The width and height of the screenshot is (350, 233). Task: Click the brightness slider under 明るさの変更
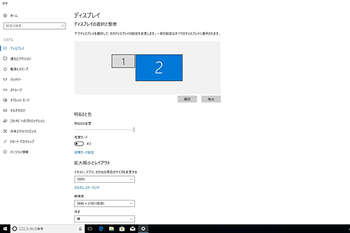point(104,129)
